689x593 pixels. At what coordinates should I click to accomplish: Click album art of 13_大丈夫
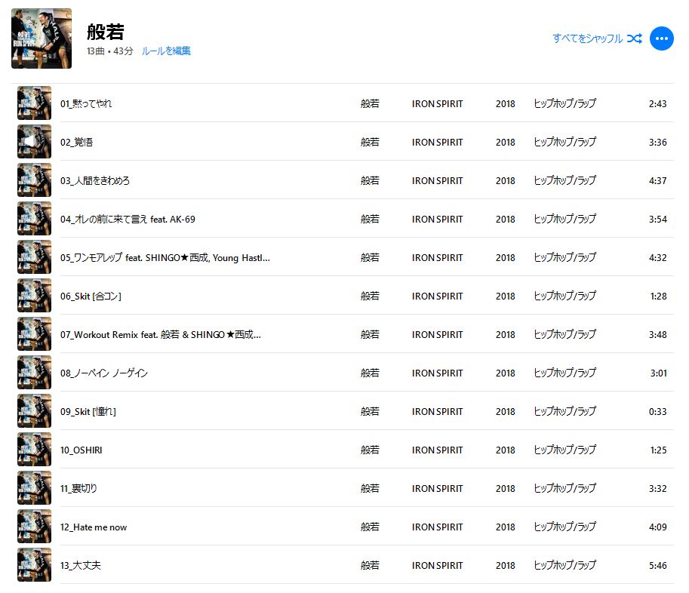[34, 565]
